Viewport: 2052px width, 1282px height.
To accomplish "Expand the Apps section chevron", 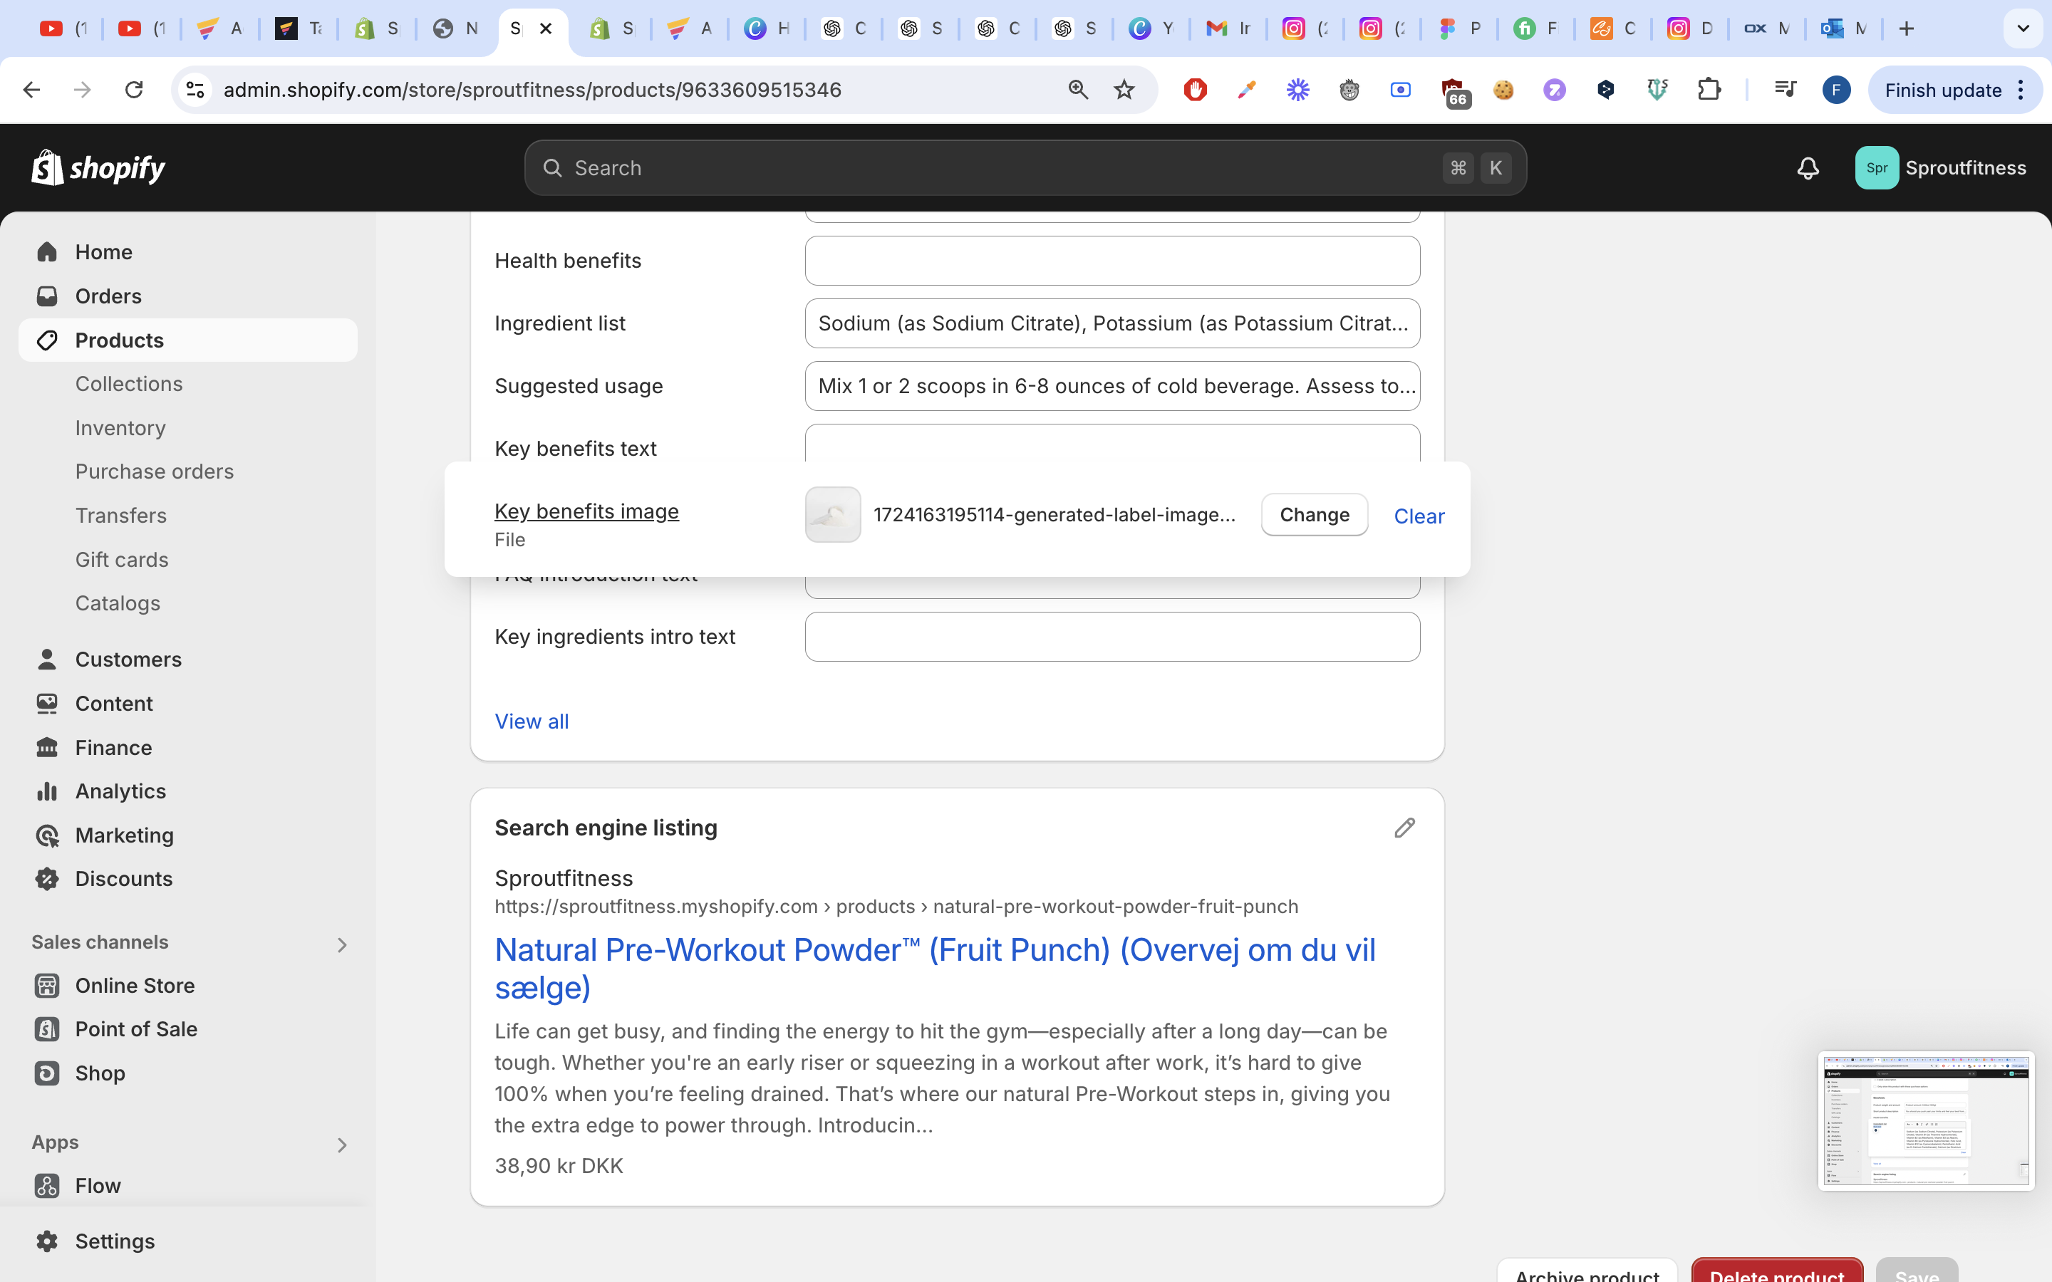I will point(342,1144).
